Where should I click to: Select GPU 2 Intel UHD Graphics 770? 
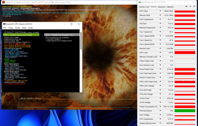coord(59,35)
